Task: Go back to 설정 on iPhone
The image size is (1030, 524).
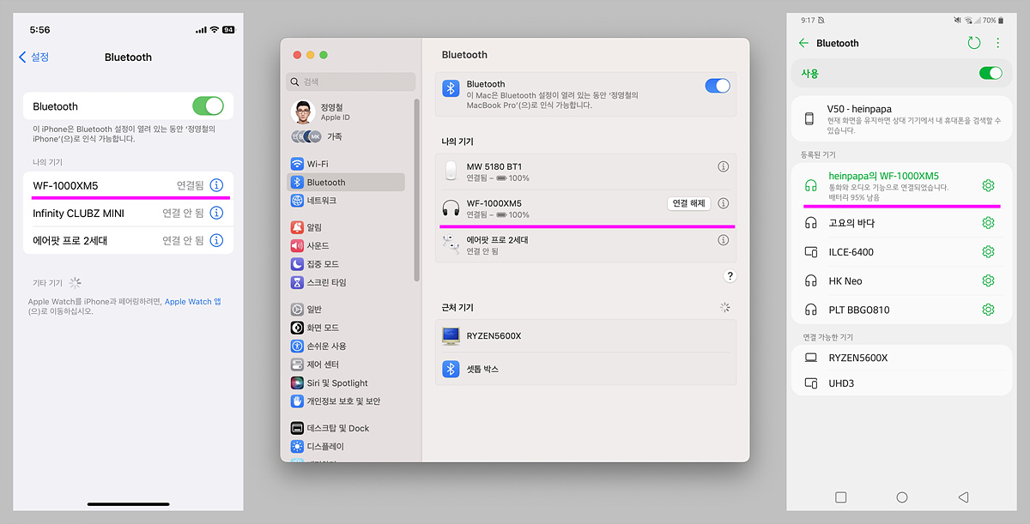Action: pos(34,57)
